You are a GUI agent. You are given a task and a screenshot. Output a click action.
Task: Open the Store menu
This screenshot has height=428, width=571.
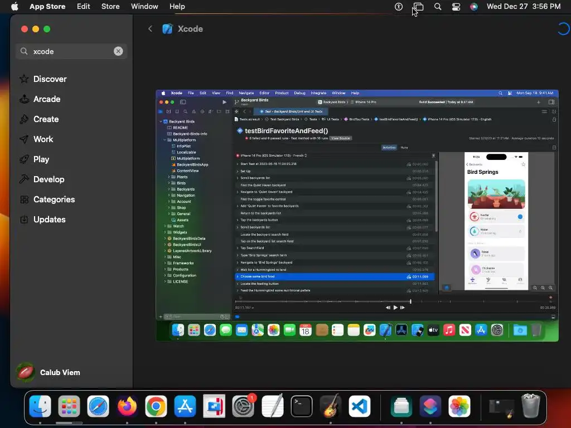tap(110, 7)
